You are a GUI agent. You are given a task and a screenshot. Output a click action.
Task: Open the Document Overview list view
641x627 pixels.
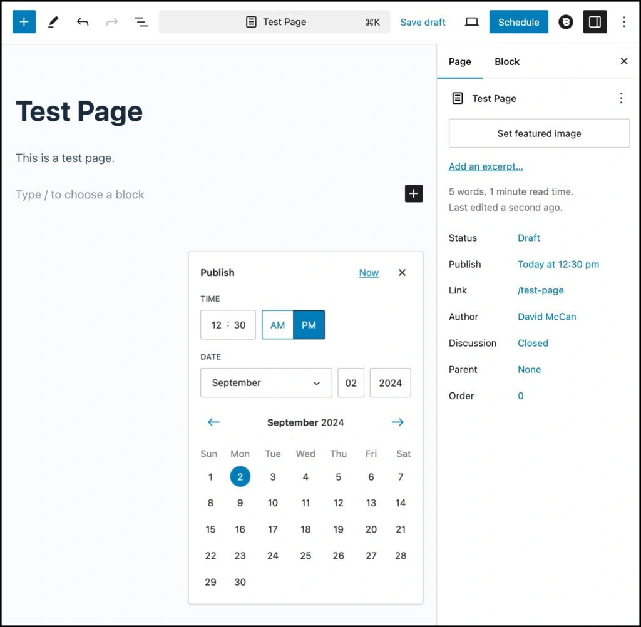(141, 21)
